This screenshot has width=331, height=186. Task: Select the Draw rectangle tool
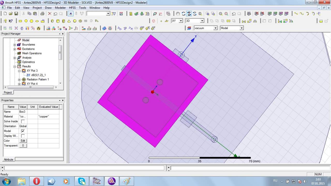pyautogui.click(x=20, y=21)
